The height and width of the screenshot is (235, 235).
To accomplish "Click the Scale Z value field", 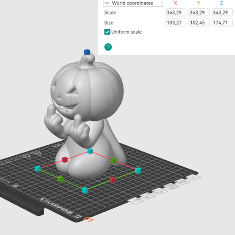I will coord(222,12).
